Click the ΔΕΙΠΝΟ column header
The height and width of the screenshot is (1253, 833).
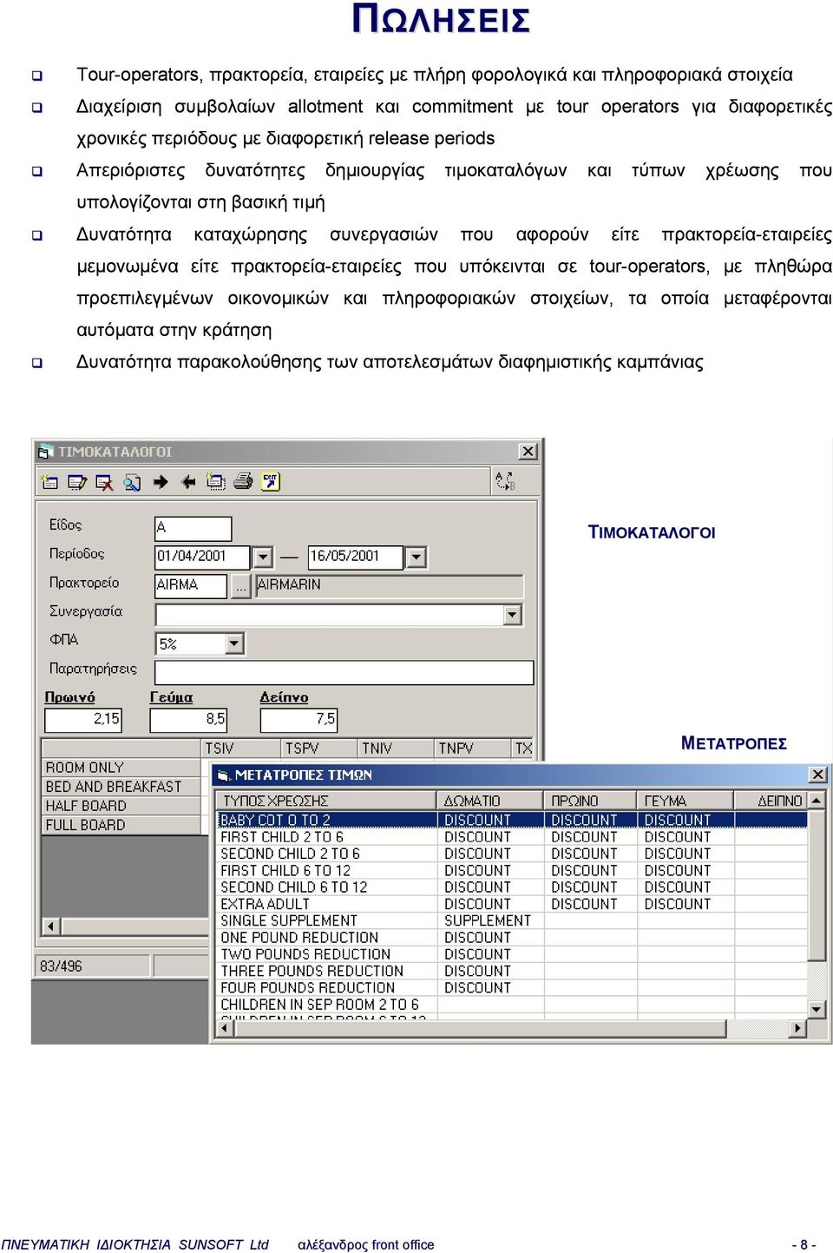(x=771, y=801)
